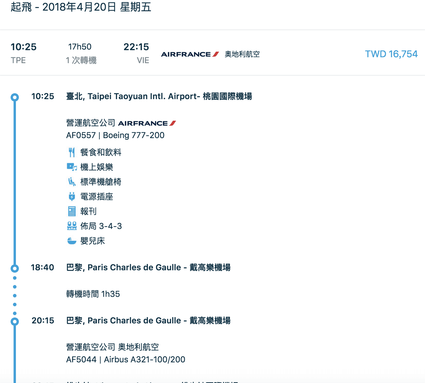Click the 報刊 amenity label

click(88, 211)
